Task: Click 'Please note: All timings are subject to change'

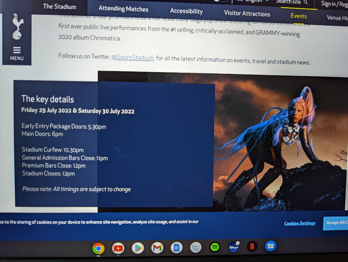Action: tap(77, 189)
